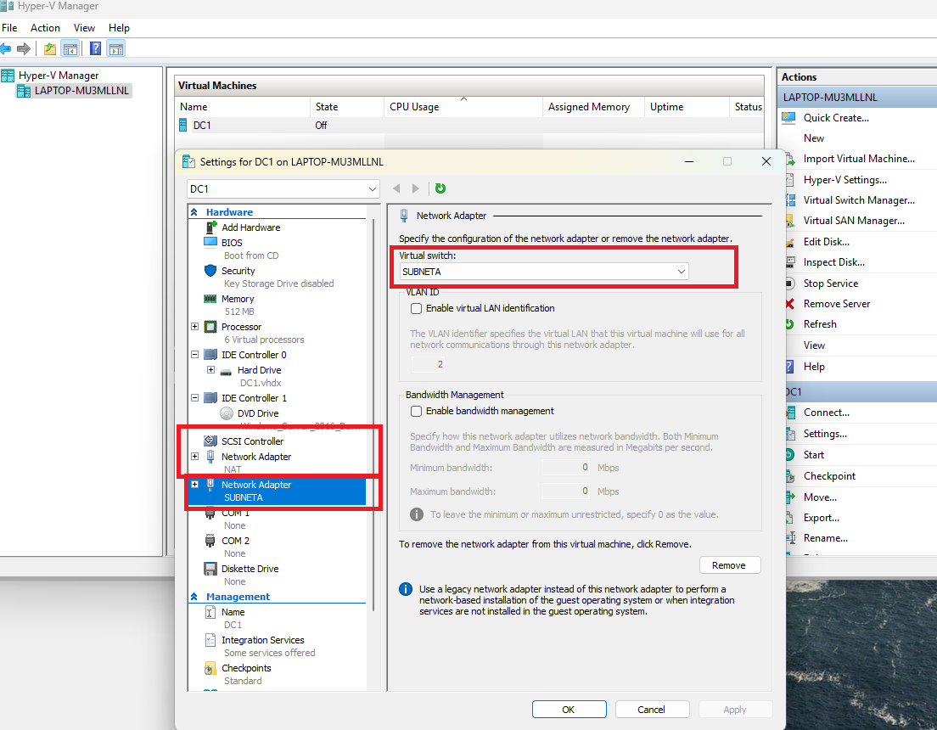Open the Action menu
Screen dimensions: 937x730
(46, 27)
